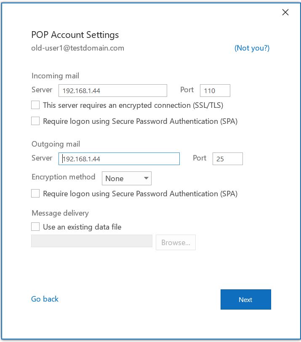This screenshot has height=342, width=301.
Task: Click the incoming mail Server field
Action: (x=112, y=91)
